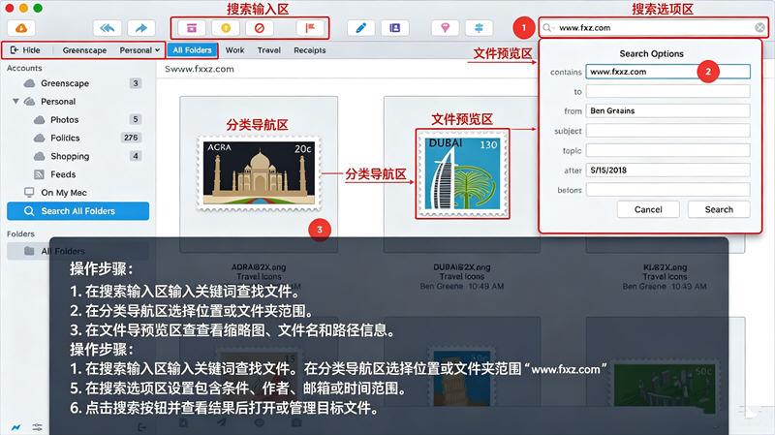Image resolution: width=775 pixels, height=435 pixels.
Task: Click the 'to' field in Search Options
Action: point(668,91)
